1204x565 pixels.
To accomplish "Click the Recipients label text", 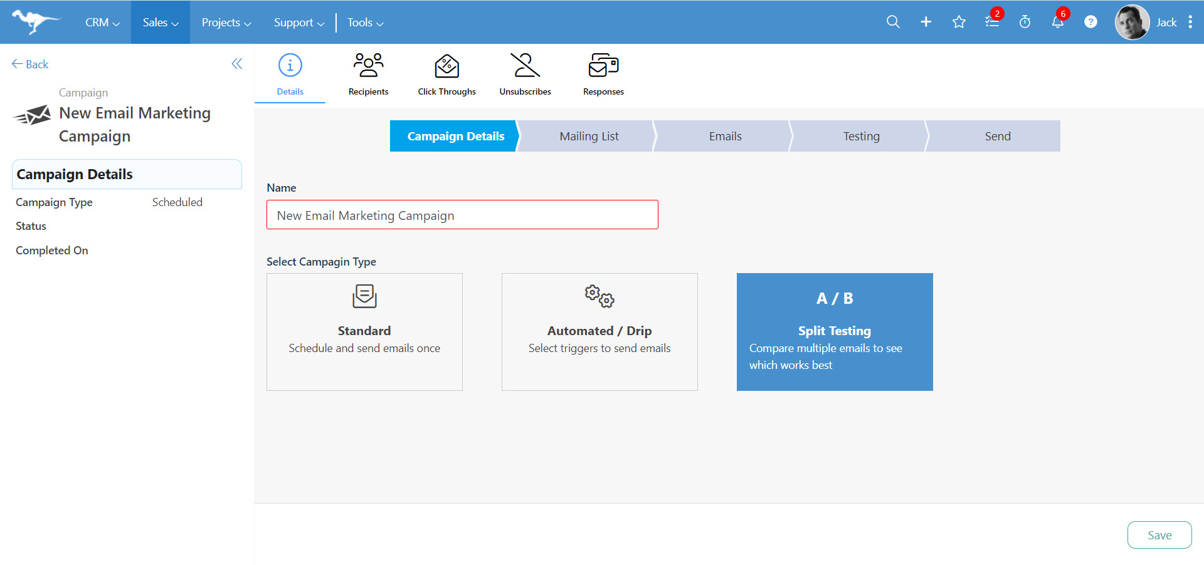I will pyautogui.click(x=368, y=91).
